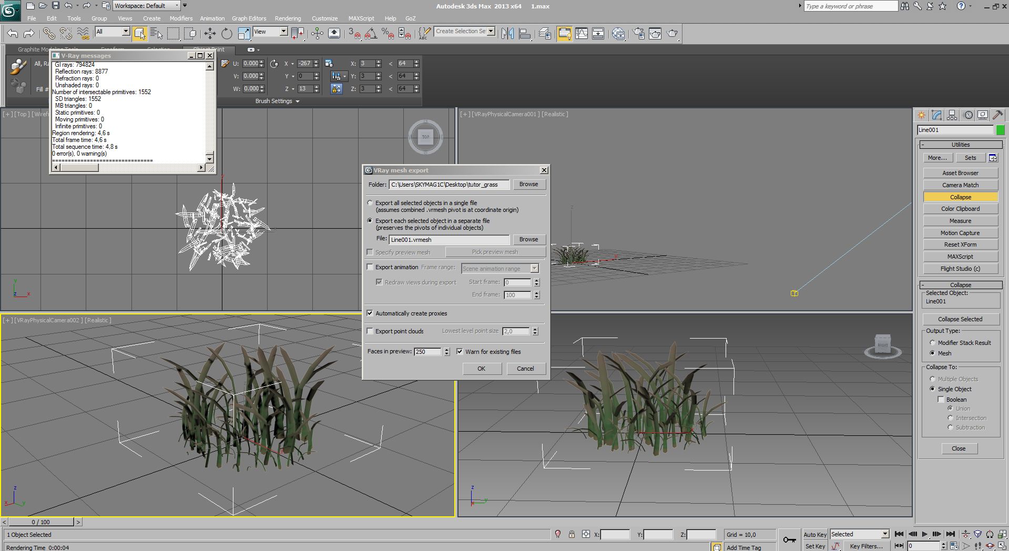Image resolution: width=1009 pixels, height=551 pixels.
Task: Click the Mirror tool icon
Action: pyautogui.click(x=507, y=34)
